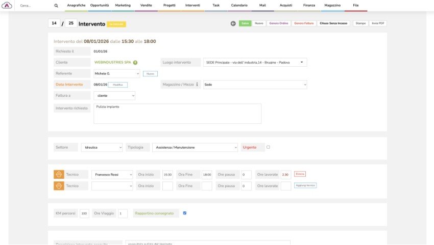This screenshot has height=245, width=434.
Task: Click the red Elimina button
Action: tap(300, 174)
